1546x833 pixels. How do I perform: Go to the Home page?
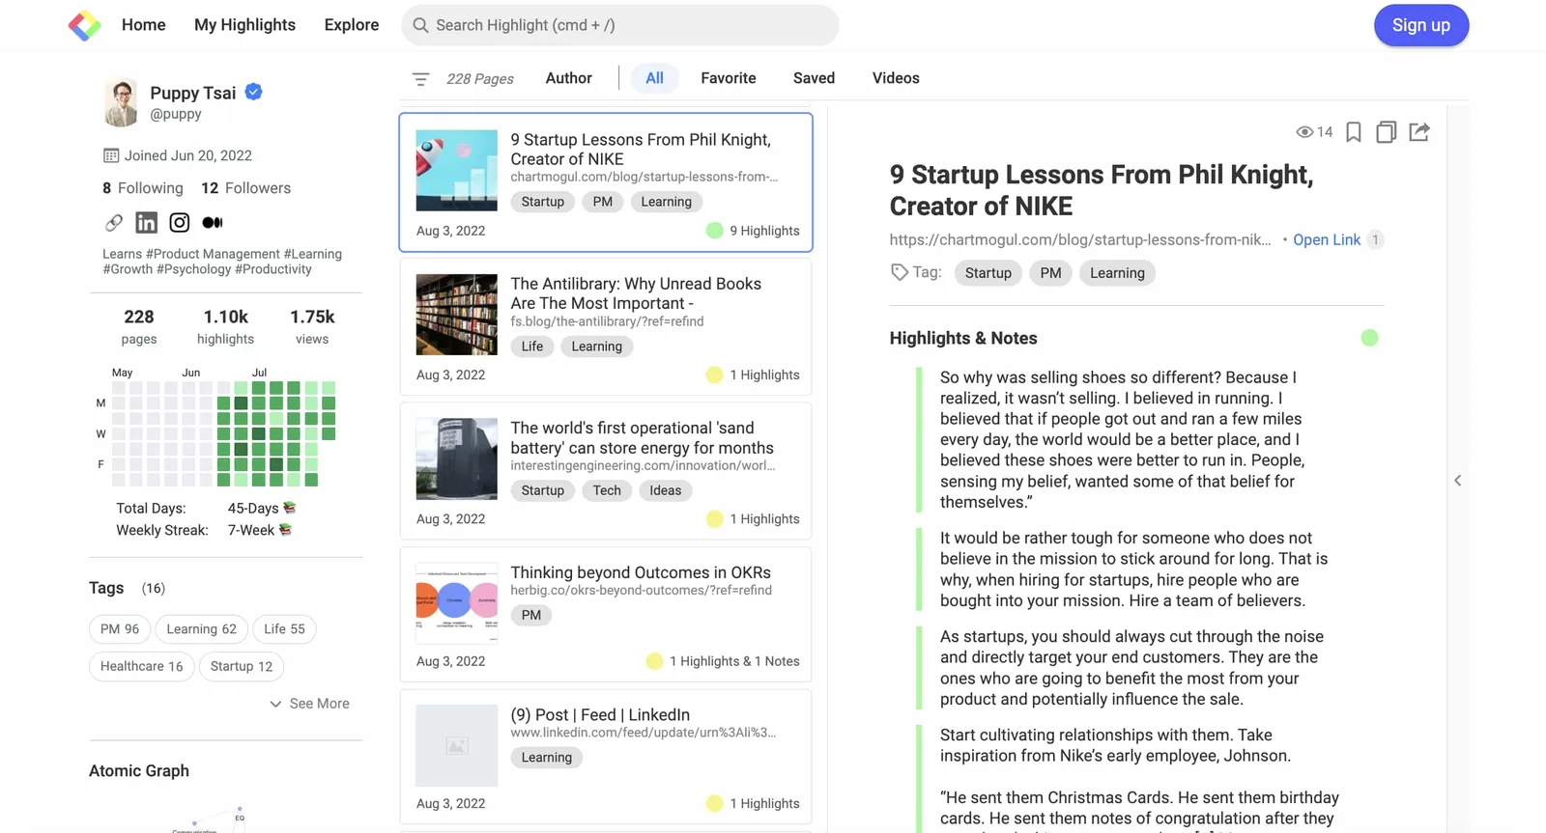pos(144,25)
